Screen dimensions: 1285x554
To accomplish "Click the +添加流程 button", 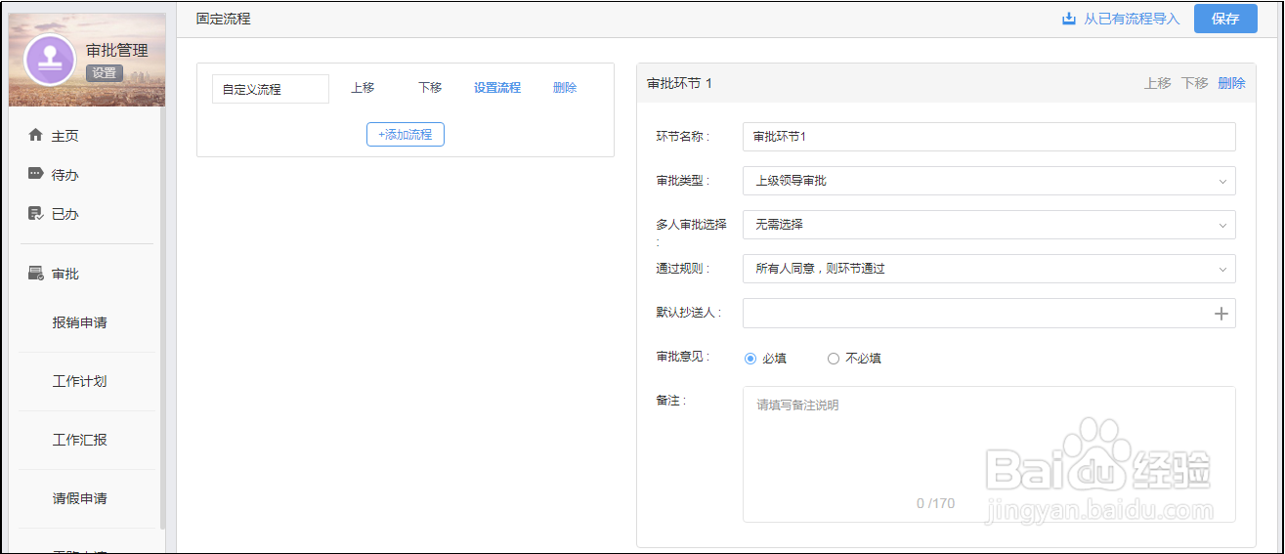I will (406, 135).
